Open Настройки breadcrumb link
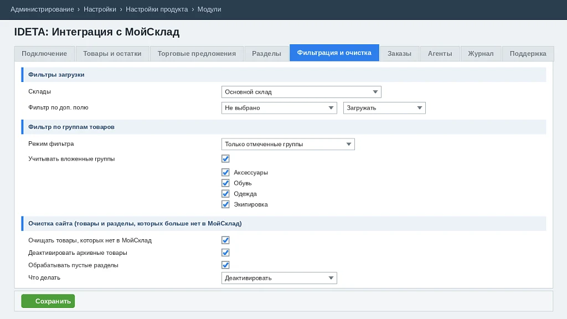Screen dimensions: 567x319 click(100, 9)
